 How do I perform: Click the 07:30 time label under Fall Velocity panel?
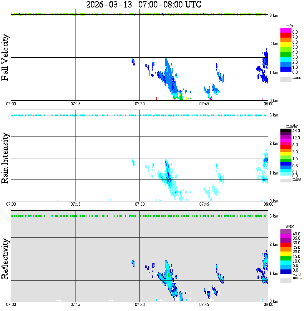pyautogui.click(x=139, y=104)
